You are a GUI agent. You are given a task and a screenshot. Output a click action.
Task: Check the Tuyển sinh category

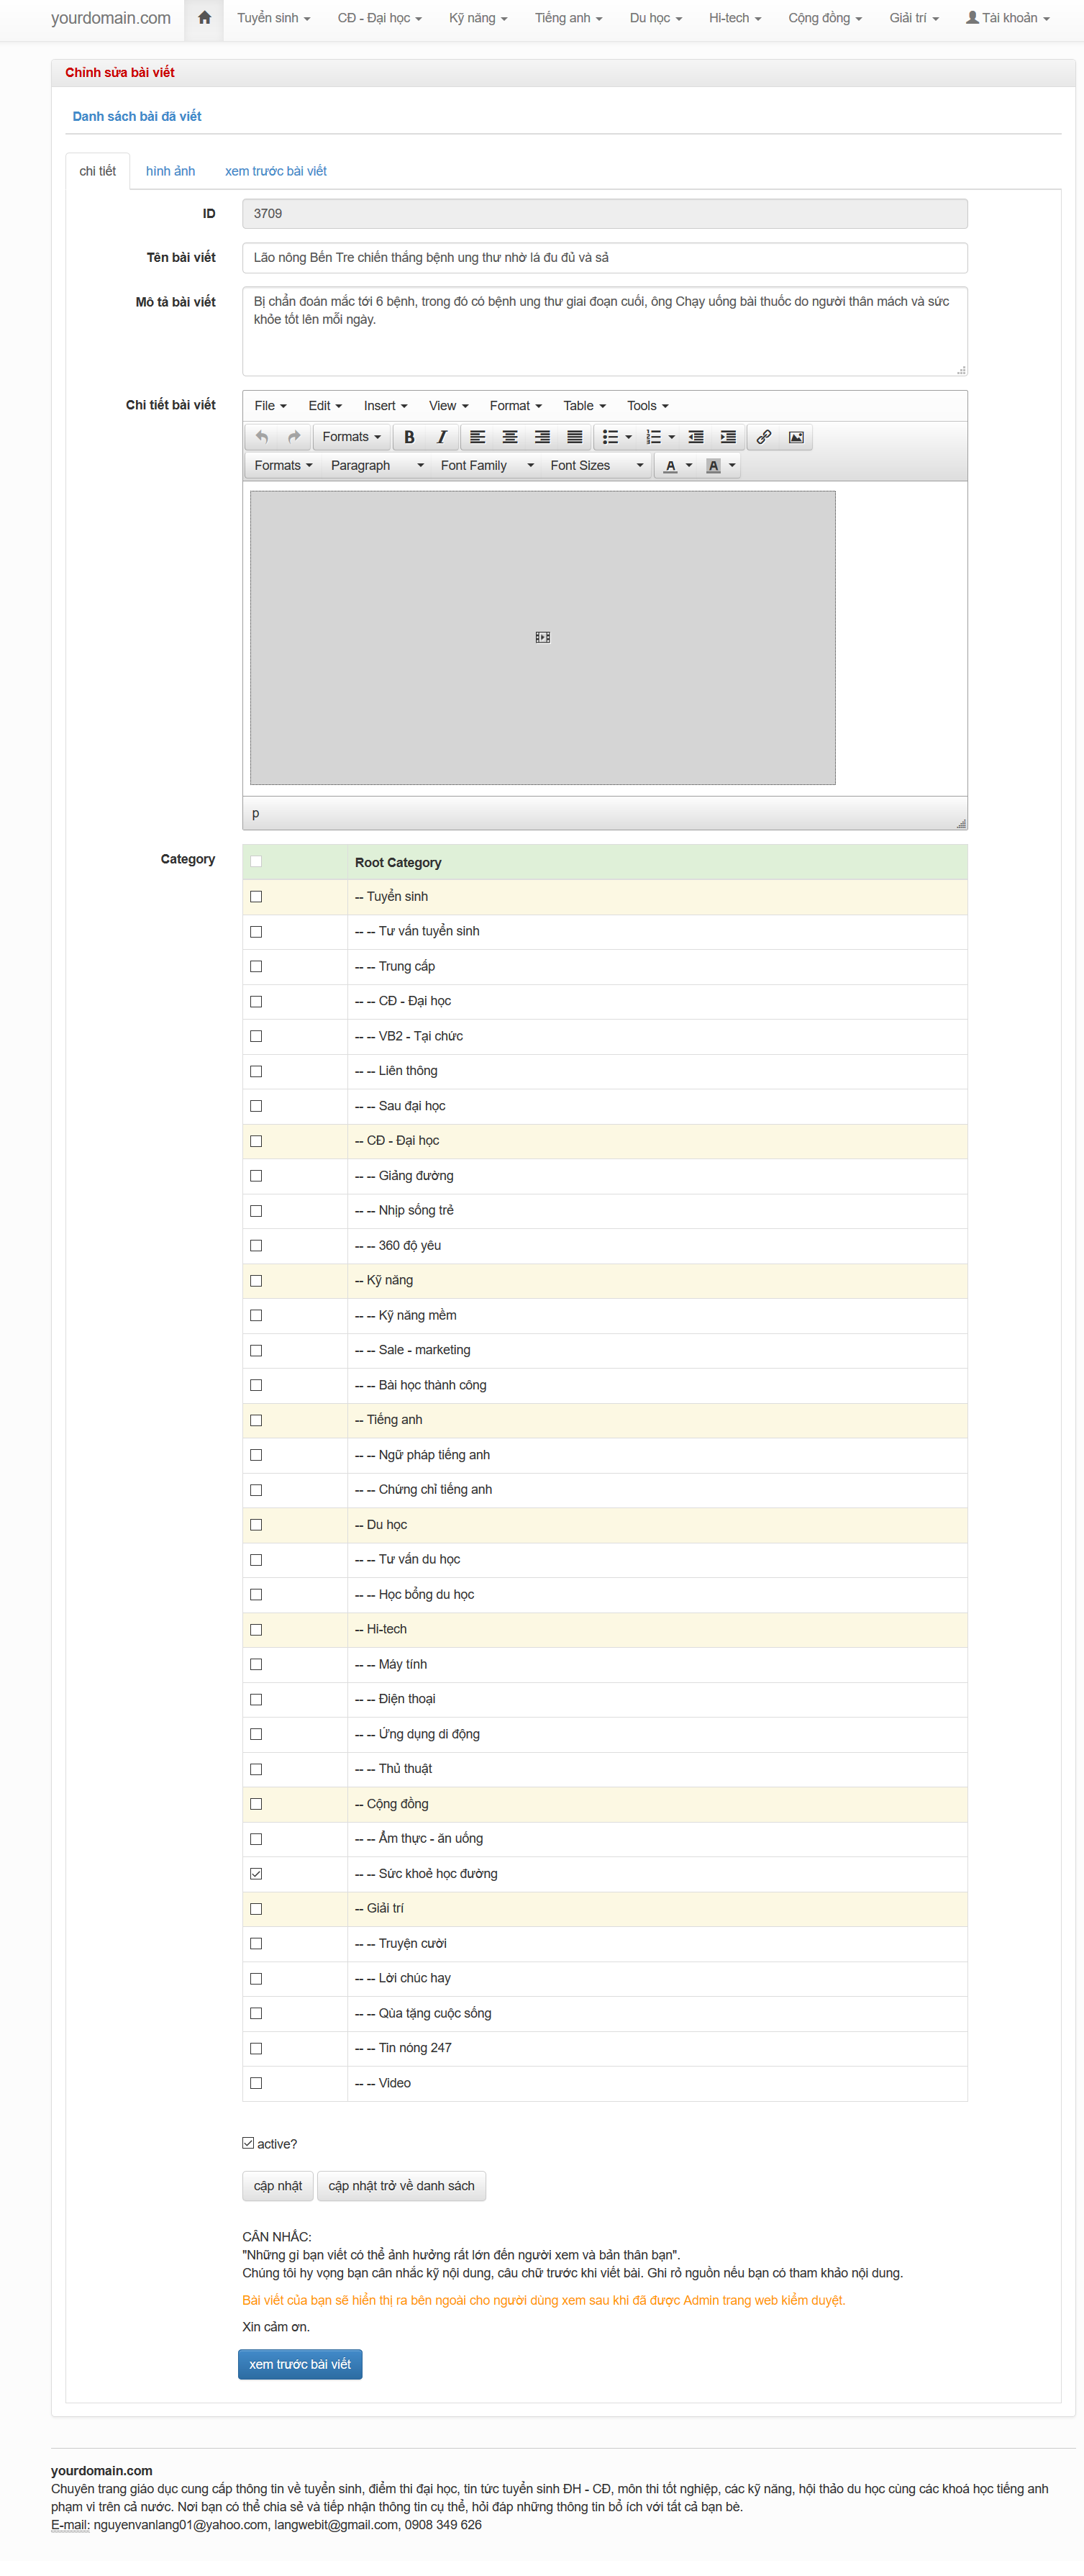point(256,896)
